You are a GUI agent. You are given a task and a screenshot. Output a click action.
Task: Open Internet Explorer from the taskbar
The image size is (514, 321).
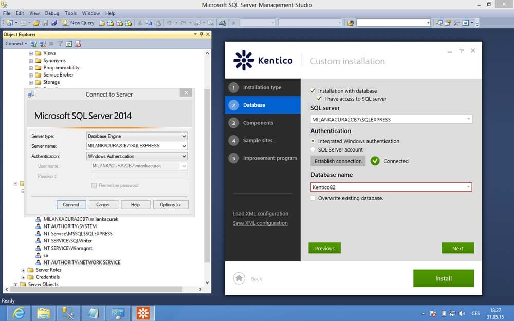[x=19, y=313]
